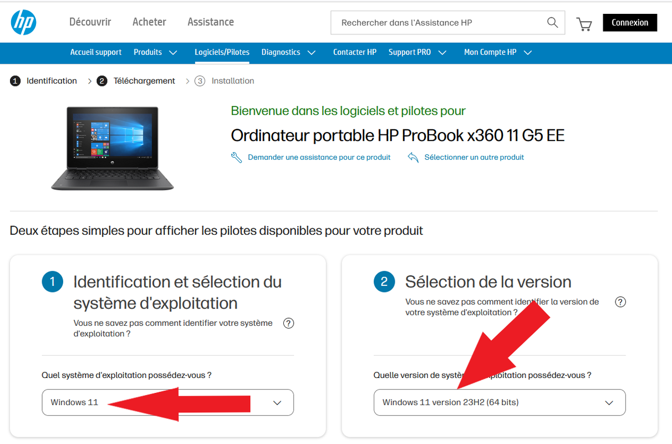672x444 pixels.
Task: Open the Windows 11 version 23H2 dropdown
Action: click(500, 402)
